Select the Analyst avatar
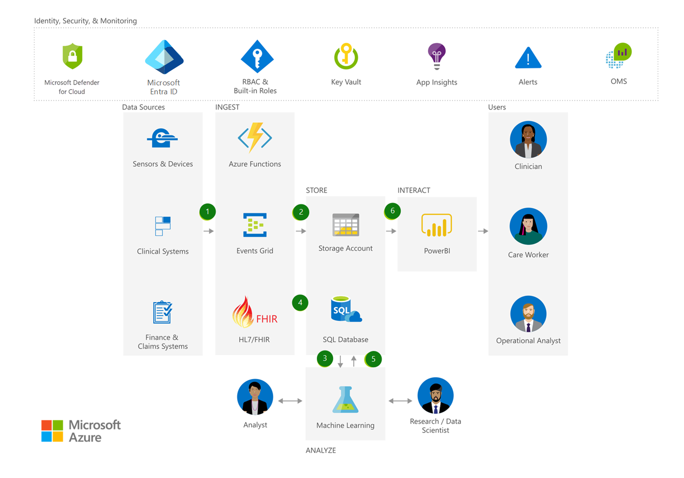684x478 pixels. (255, 397)
